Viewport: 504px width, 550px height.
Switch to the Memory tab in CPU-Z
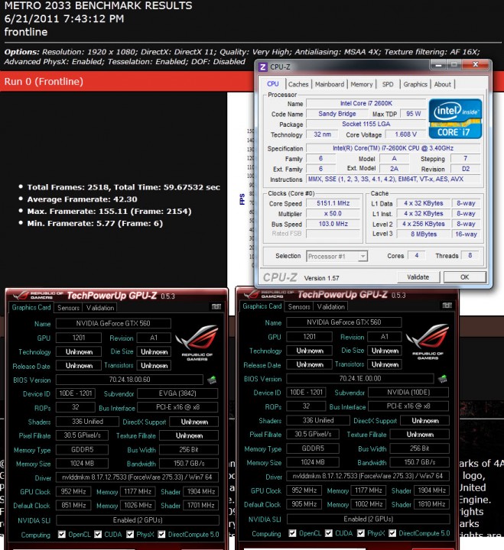click(362, 84)
